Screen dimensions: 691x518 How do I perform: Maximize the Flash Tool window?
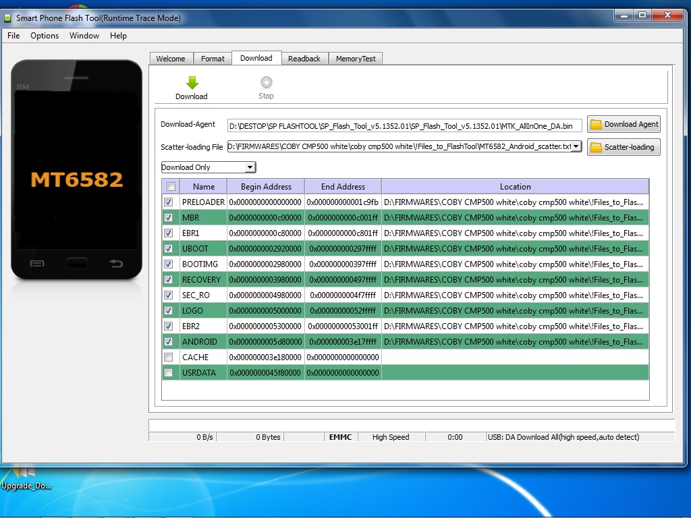642,16
